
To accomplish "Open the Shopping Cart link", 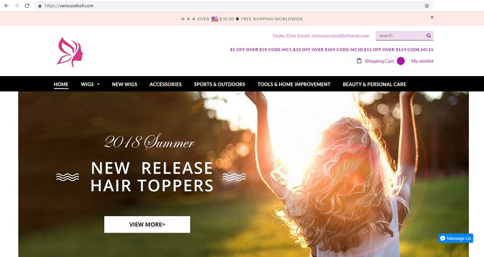I will pyautogui.click(x=379, y=61).
